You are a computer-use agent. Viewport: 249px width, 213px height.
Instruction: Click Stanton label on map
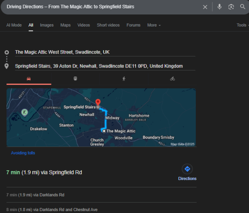coord(66,125)
